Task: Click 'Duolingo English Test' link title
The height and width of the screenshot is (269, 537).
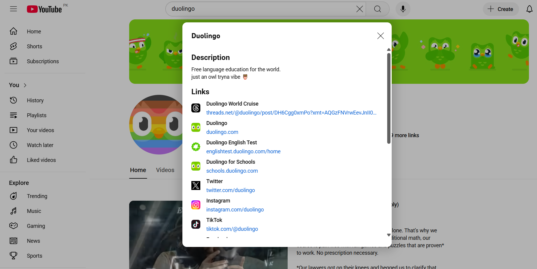Action: click(231, 143)
